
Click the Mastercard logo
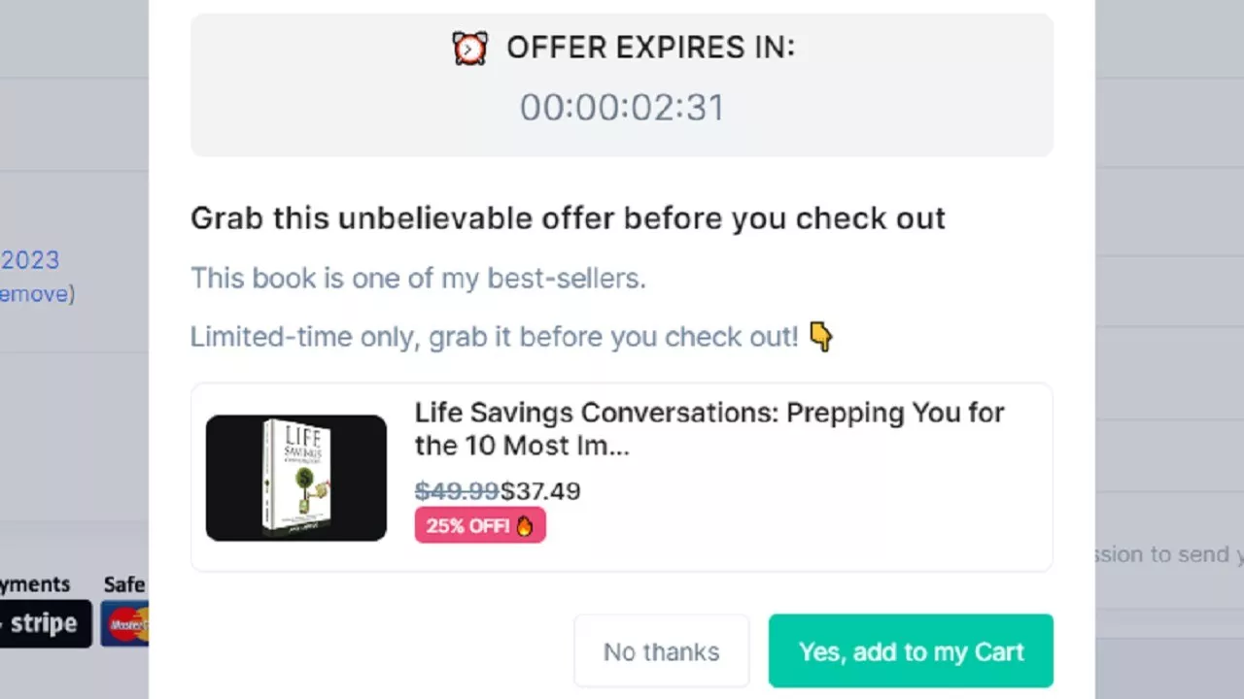(125, 623)
